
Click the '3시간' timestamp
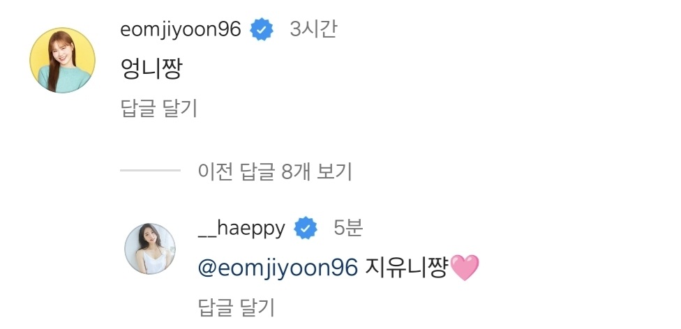313,30
